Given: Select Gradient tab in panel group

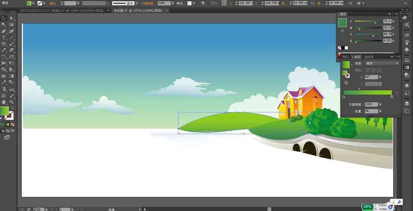Looking at the screenshot, I should [x=357, y=57].
